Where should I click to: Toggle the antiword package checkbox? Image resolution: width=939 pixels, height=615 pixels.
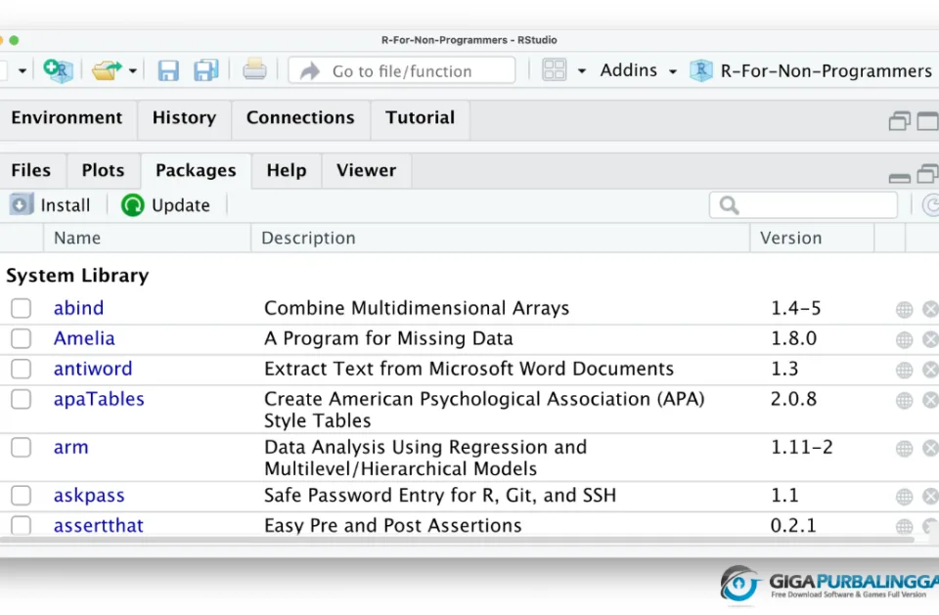(21, 369)
